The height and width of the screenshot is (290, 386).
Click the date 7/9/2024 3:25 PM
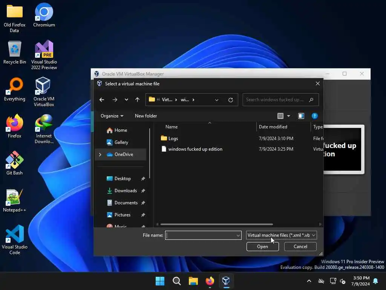tap(276, 149)
